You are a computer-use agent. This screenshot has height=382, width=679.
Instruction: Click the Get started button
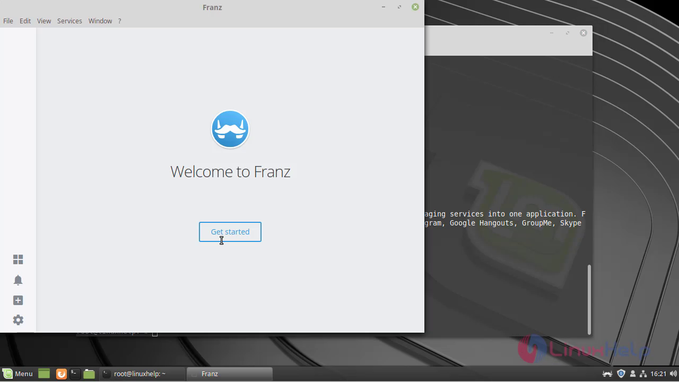point(230,232)
